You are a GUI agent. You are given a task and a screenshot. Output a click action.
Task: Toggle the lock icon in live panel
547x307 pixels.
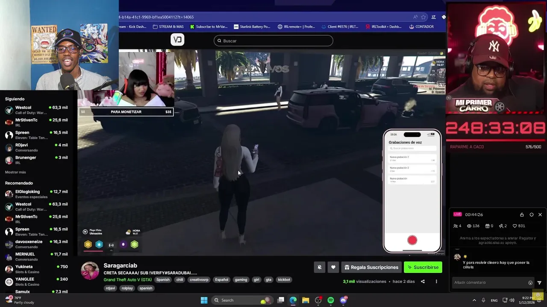coord(522,214)
